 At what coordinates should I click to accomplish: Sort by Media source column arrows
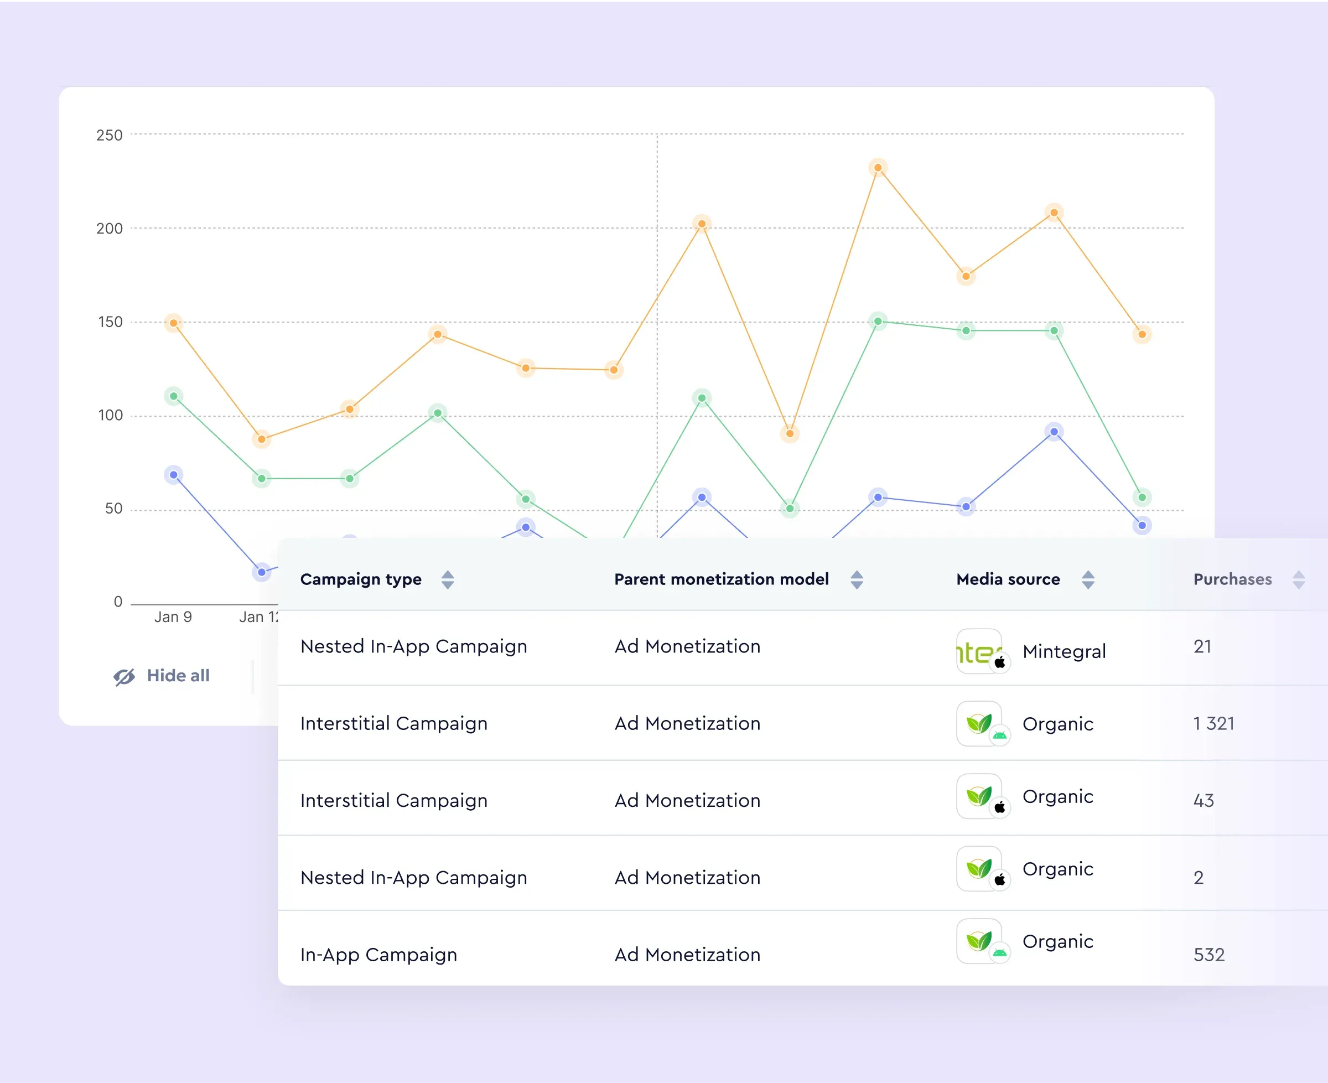click(x=1088, y=579)
